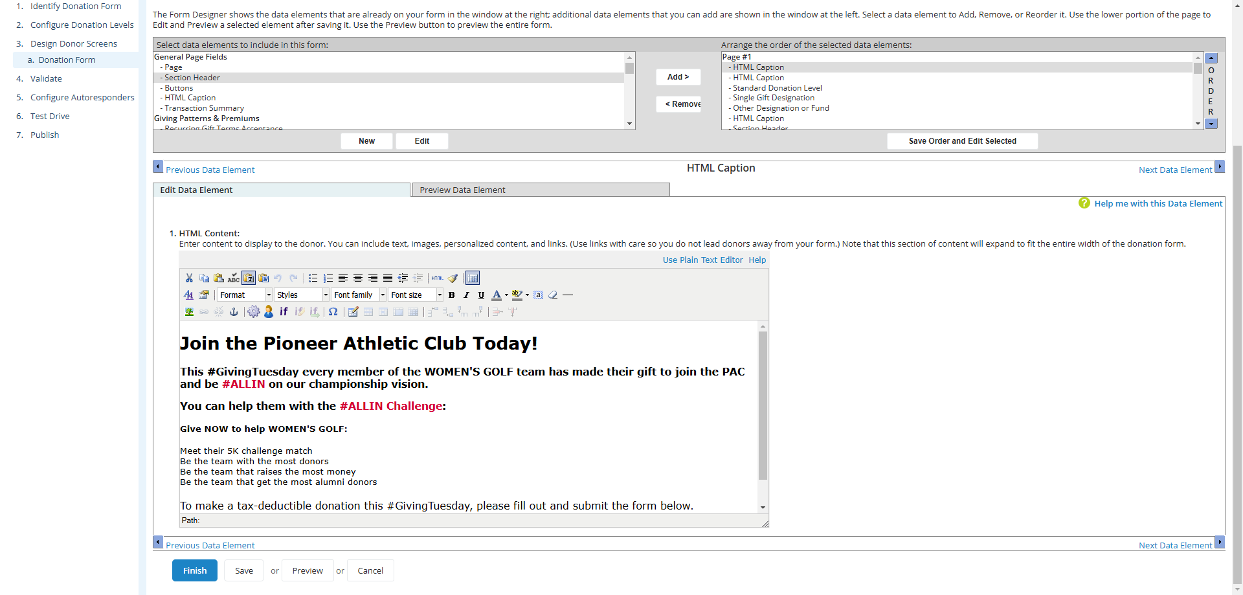The image size is (1243, 595).
Task: Click the insert image tree icon
Action: point(189,311)
